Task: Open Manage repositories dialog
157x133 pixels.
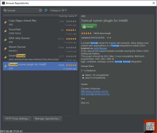Action: pos(47,119)
